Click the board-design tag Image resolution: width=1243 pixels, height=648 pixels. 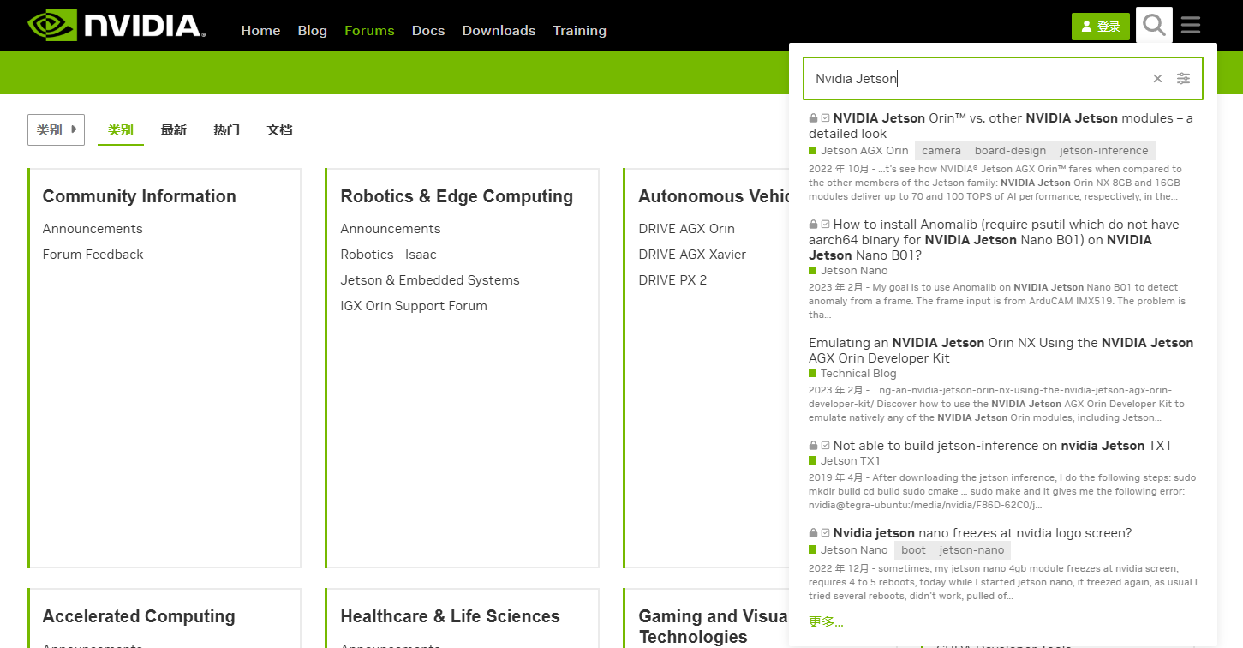coord(1010,151)
